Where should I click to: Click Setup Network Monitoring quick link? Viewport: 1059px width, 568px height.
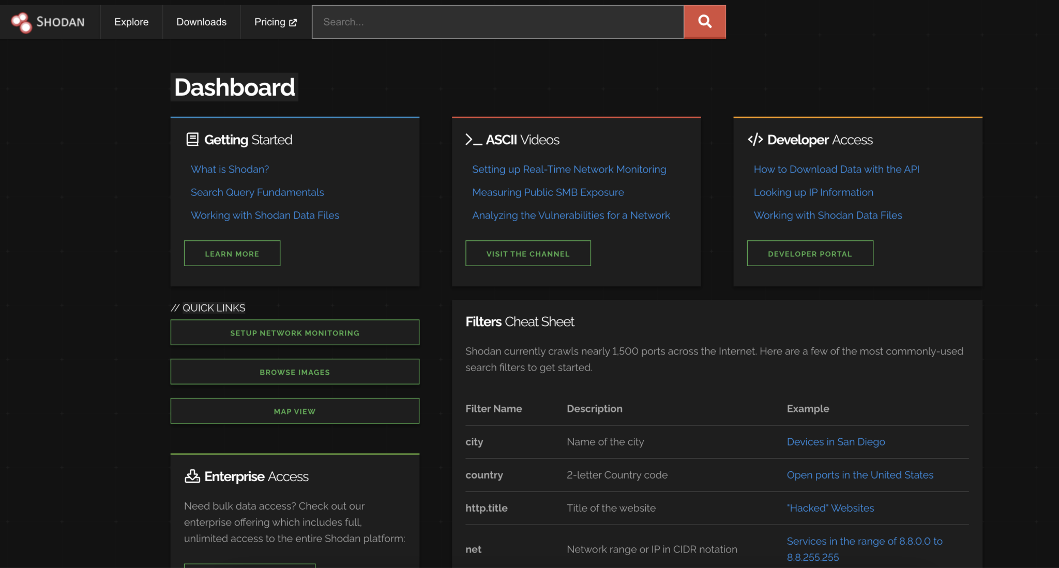click(294, 332)
